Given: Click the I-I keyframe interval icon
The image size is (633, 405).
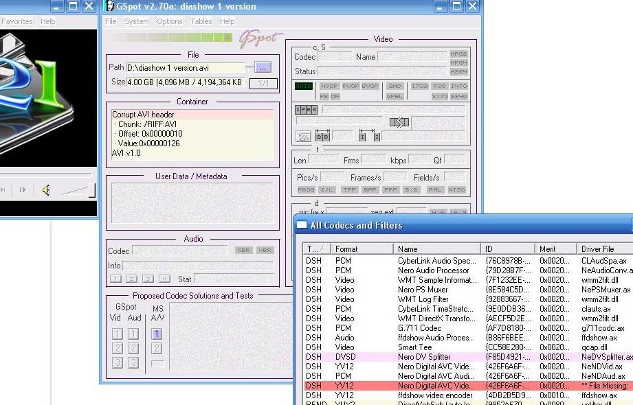Looking at the screenshot, I should [369, 137].
